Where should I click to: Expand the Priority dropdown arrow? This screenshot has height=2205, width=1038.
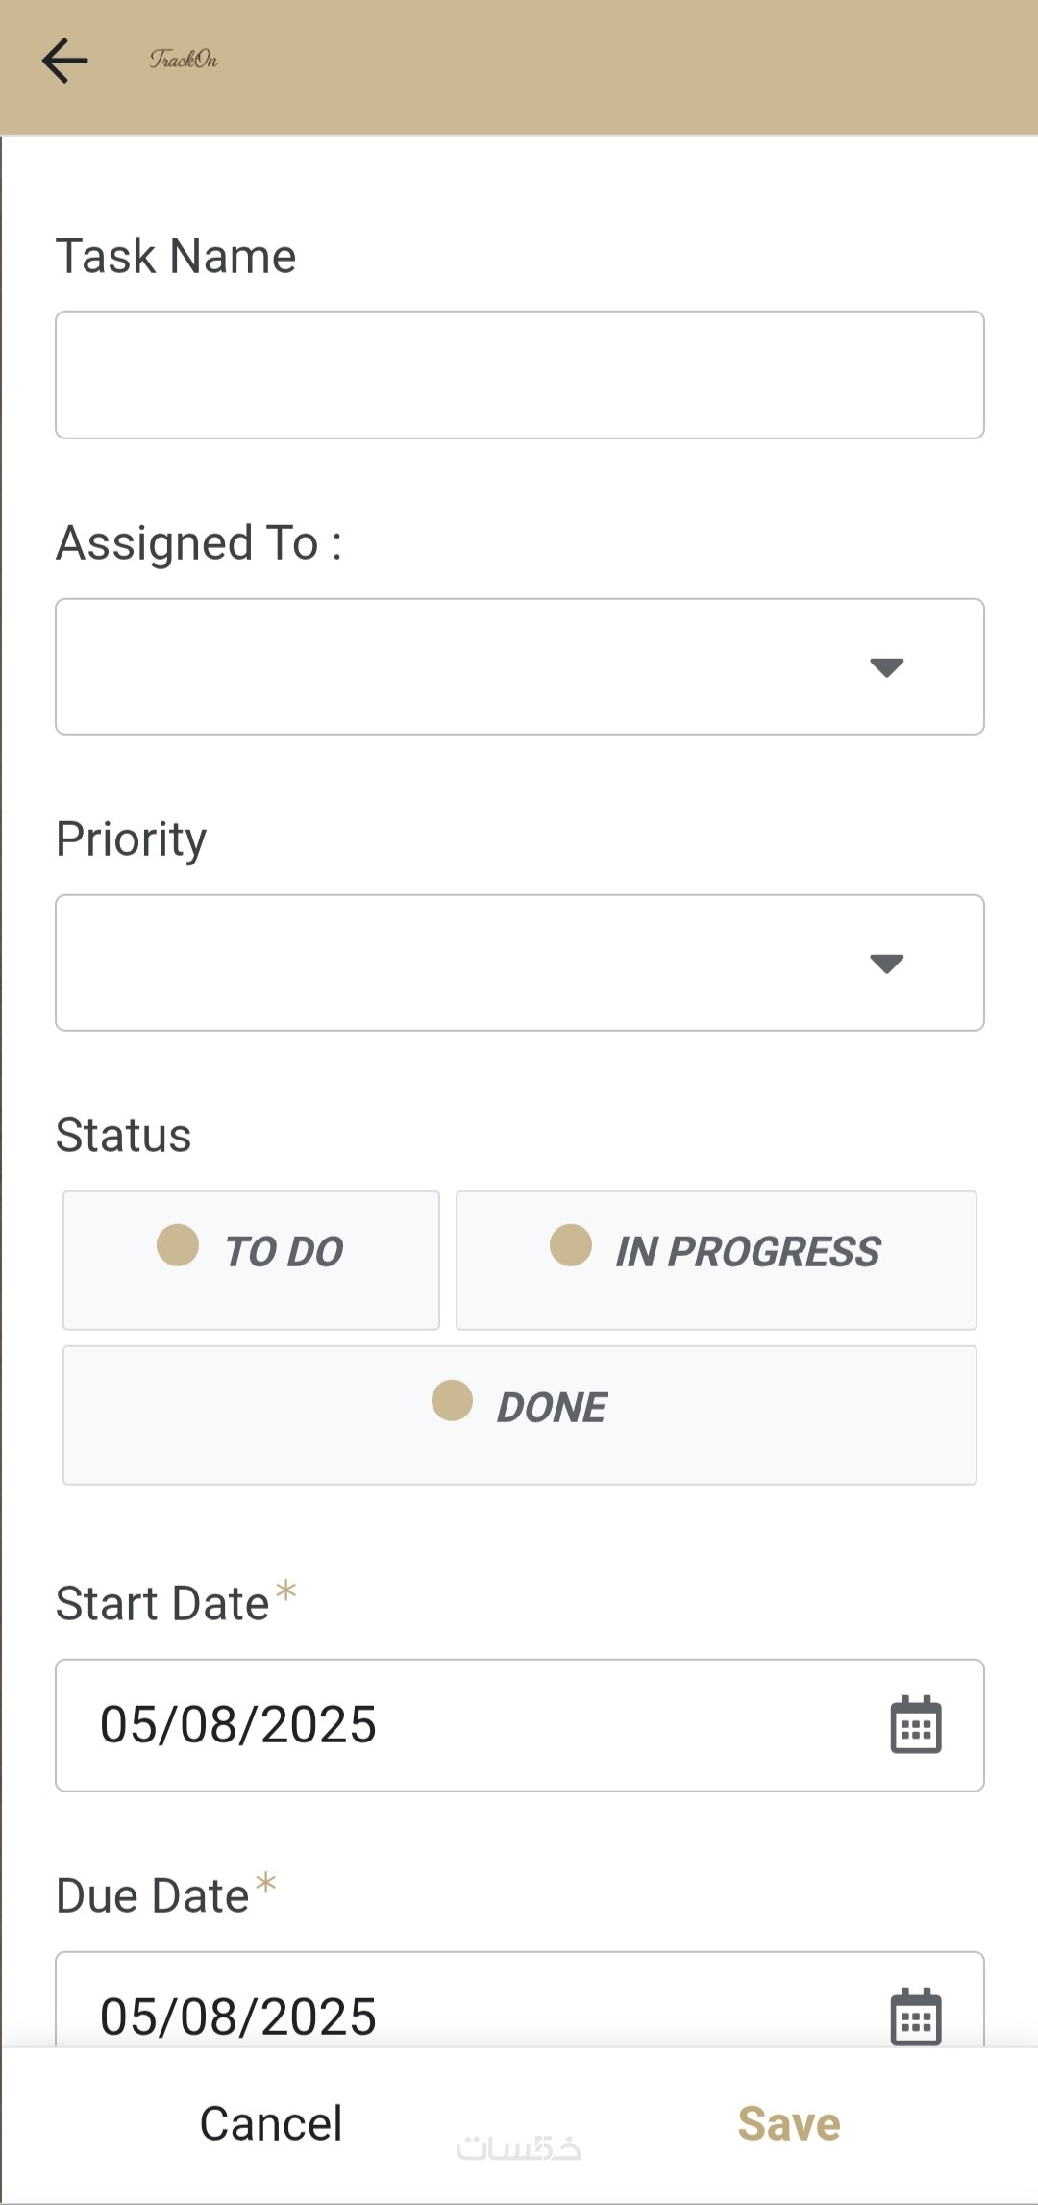point(886,964)
